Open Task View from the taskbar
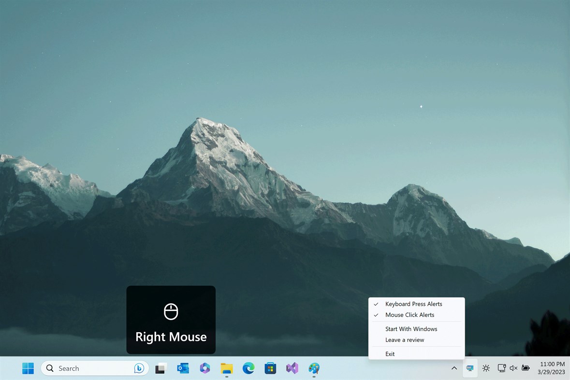Viewport: 570px width, 380px height. click(x=161, y=368)
